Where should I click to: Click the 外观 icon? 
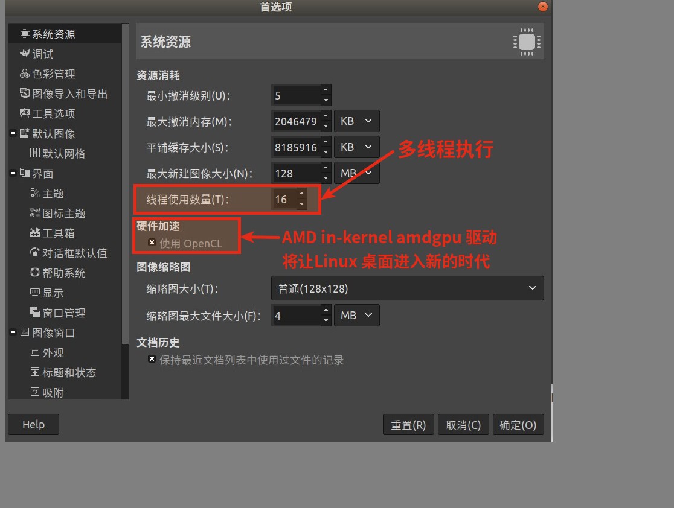tap(35, 352)
